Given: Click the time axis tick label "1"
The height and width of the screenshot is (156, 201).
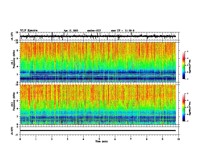Looking at the screenshot, I should (36, 139).
